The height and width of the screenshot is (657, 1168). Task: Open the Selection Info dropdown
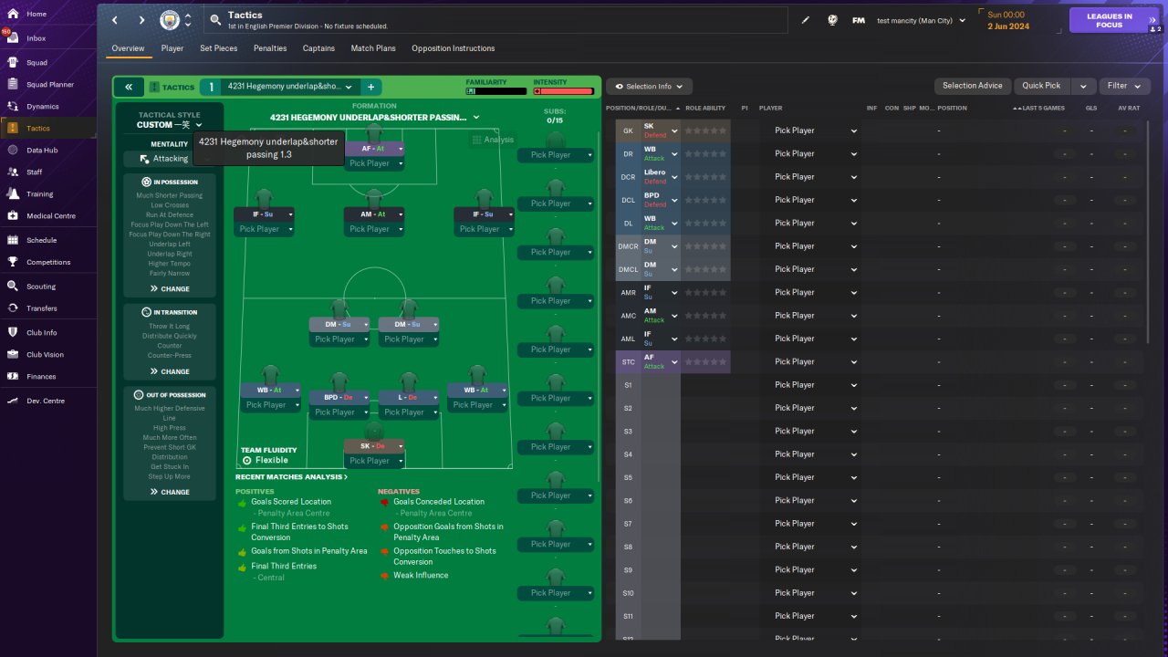650,86
